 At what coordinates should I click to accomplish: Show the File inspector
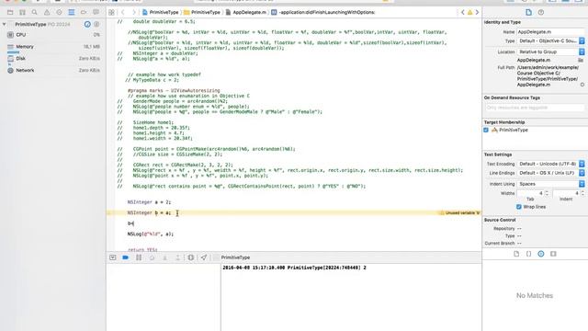pyautogui.click(x=528, y=12)
